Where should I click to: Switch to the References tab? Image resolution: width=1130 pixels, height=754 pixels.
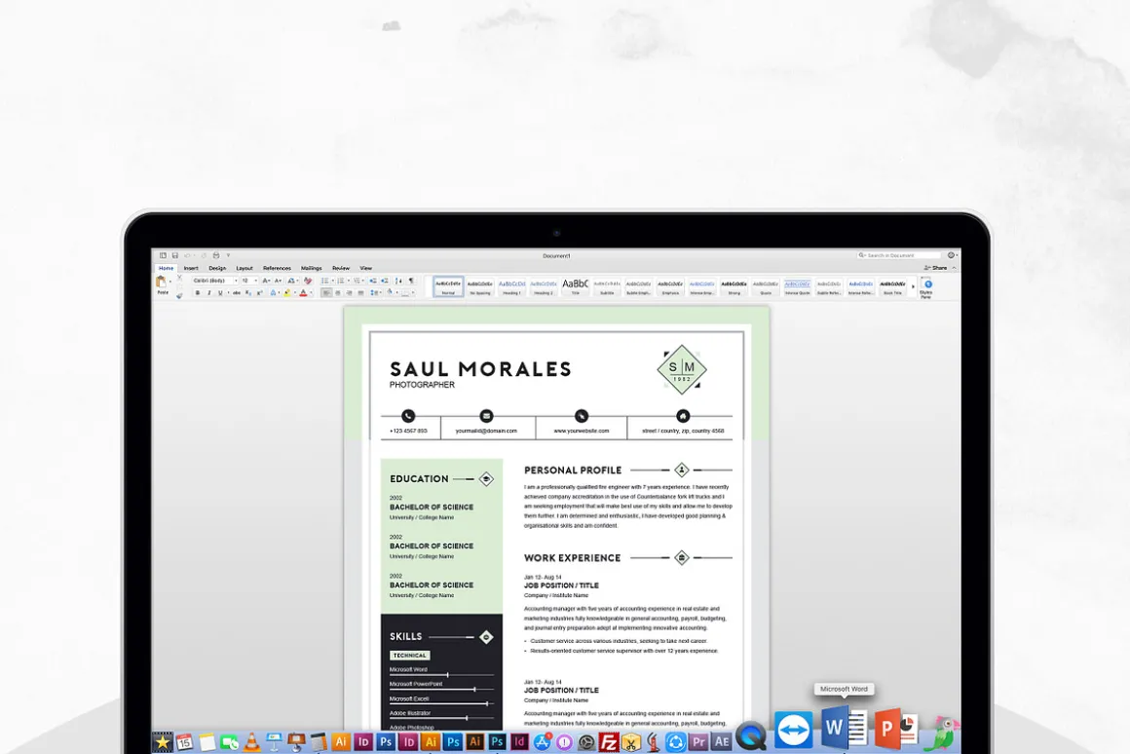pyautogui.click(x=277, y=268)
